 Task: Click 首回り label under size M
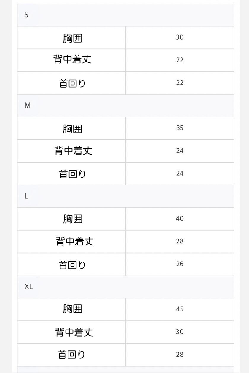point(73,174)
